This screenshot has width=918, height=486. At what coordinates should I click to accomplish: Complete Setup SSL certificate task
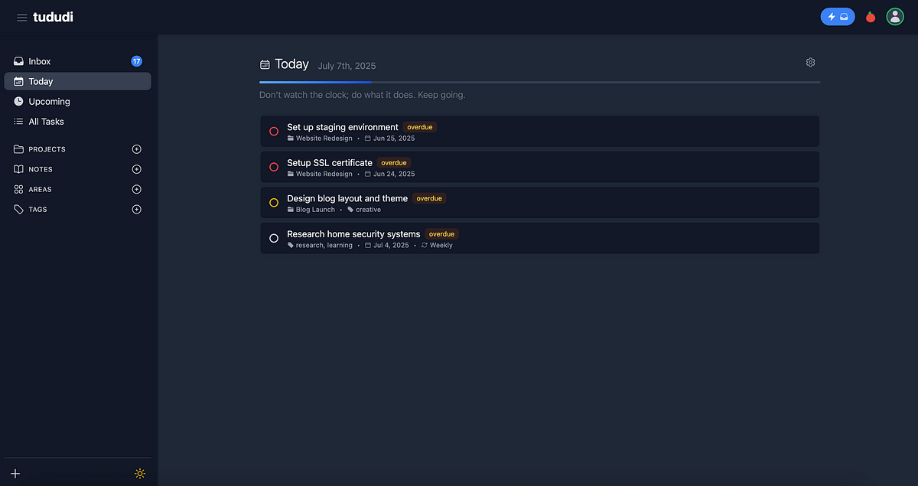point(274,167)
